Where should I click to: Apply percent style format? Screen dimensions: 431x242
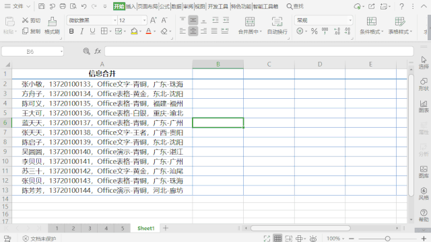point(314,32)
